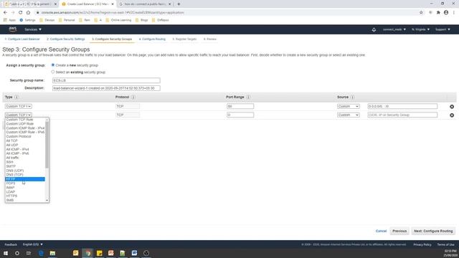Viewport: 459px width, 258px height.
Task: Switch to the Create Load Balancer browser tab
Action: point(87,4)
